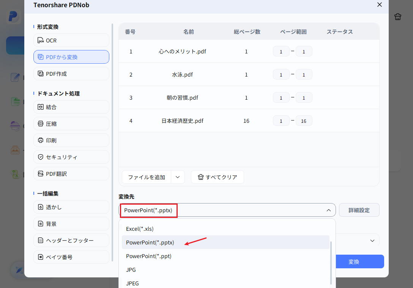
Task: Click the PDF作成 icon
Action: coord(41,74)
